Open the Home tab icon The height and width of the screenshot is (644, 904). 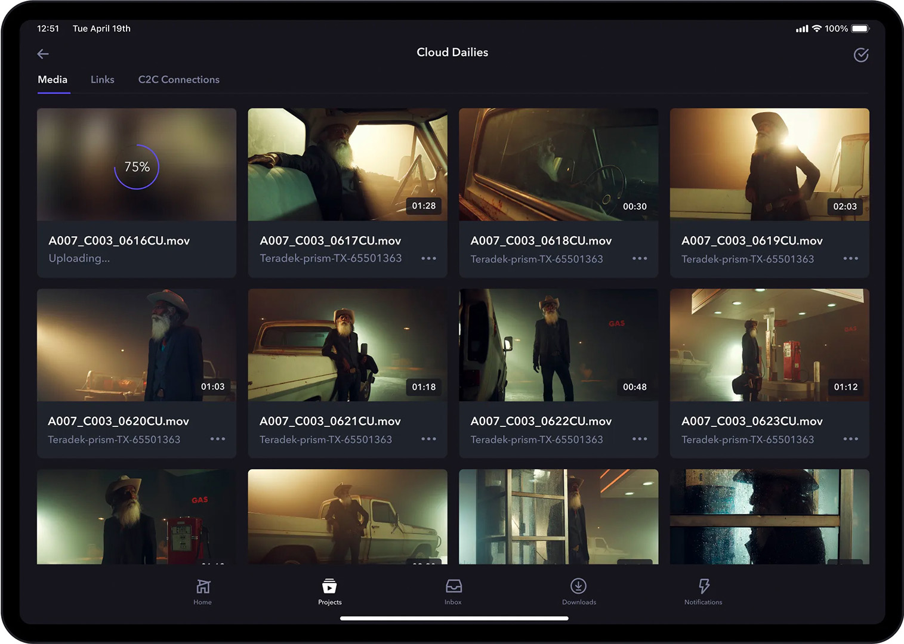coord(203,587)
